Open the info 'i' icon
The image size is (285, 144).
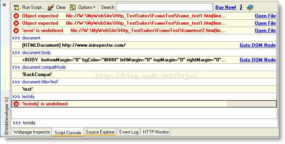click(241, 7)
